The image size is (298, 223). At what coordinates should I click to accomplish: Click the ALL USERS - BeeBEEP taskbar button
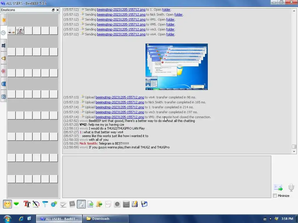(x=59, y=219)
